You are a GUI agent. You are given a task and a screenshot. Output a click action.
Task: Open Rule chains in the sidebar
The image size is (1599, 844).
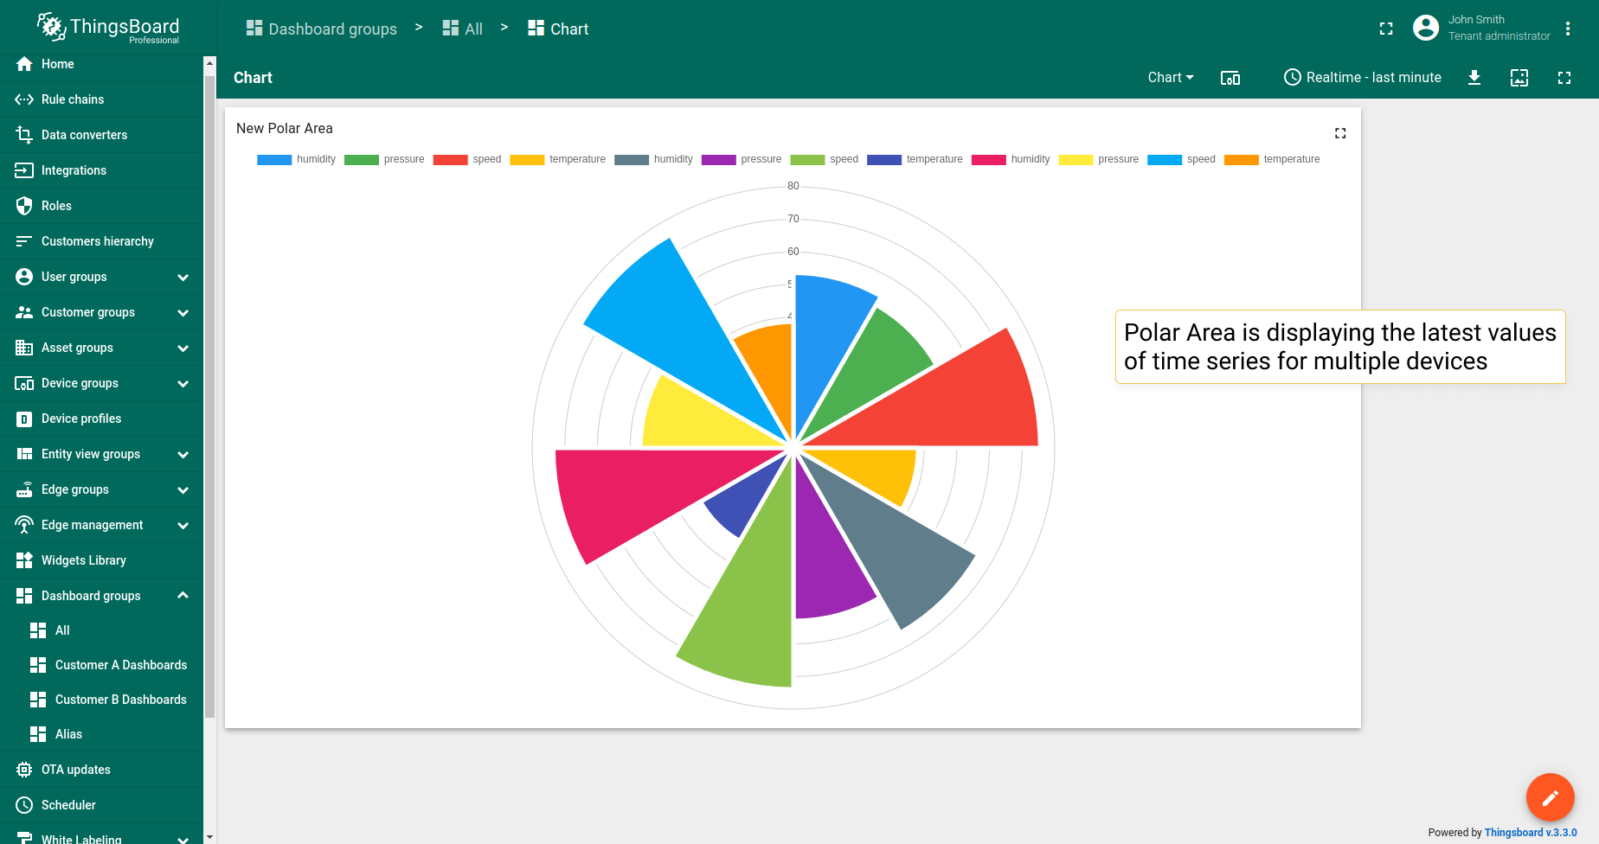(x=101, y=99)
